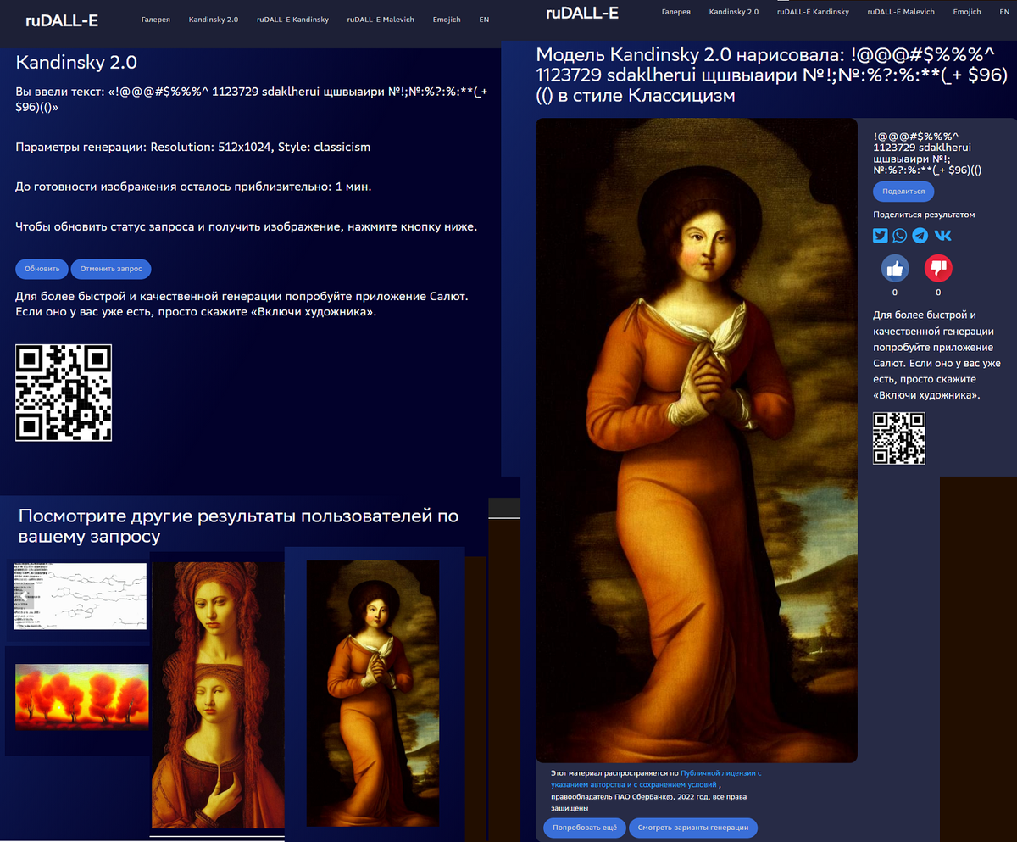Click the 'Посмотрите другие результаты пользователей' heading
Image resolution: width=1017 pixels, height=842 pixels.
(239, 526)
